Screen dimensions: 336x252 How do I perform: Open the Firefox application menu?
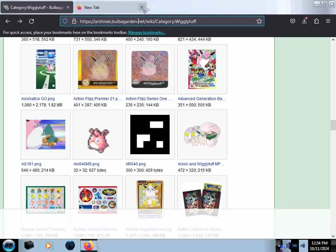(x=328, y=21)
